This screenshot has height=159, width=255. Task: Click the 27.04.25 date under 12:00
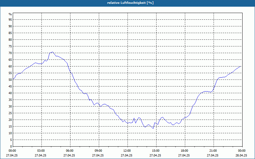[127, 155]
